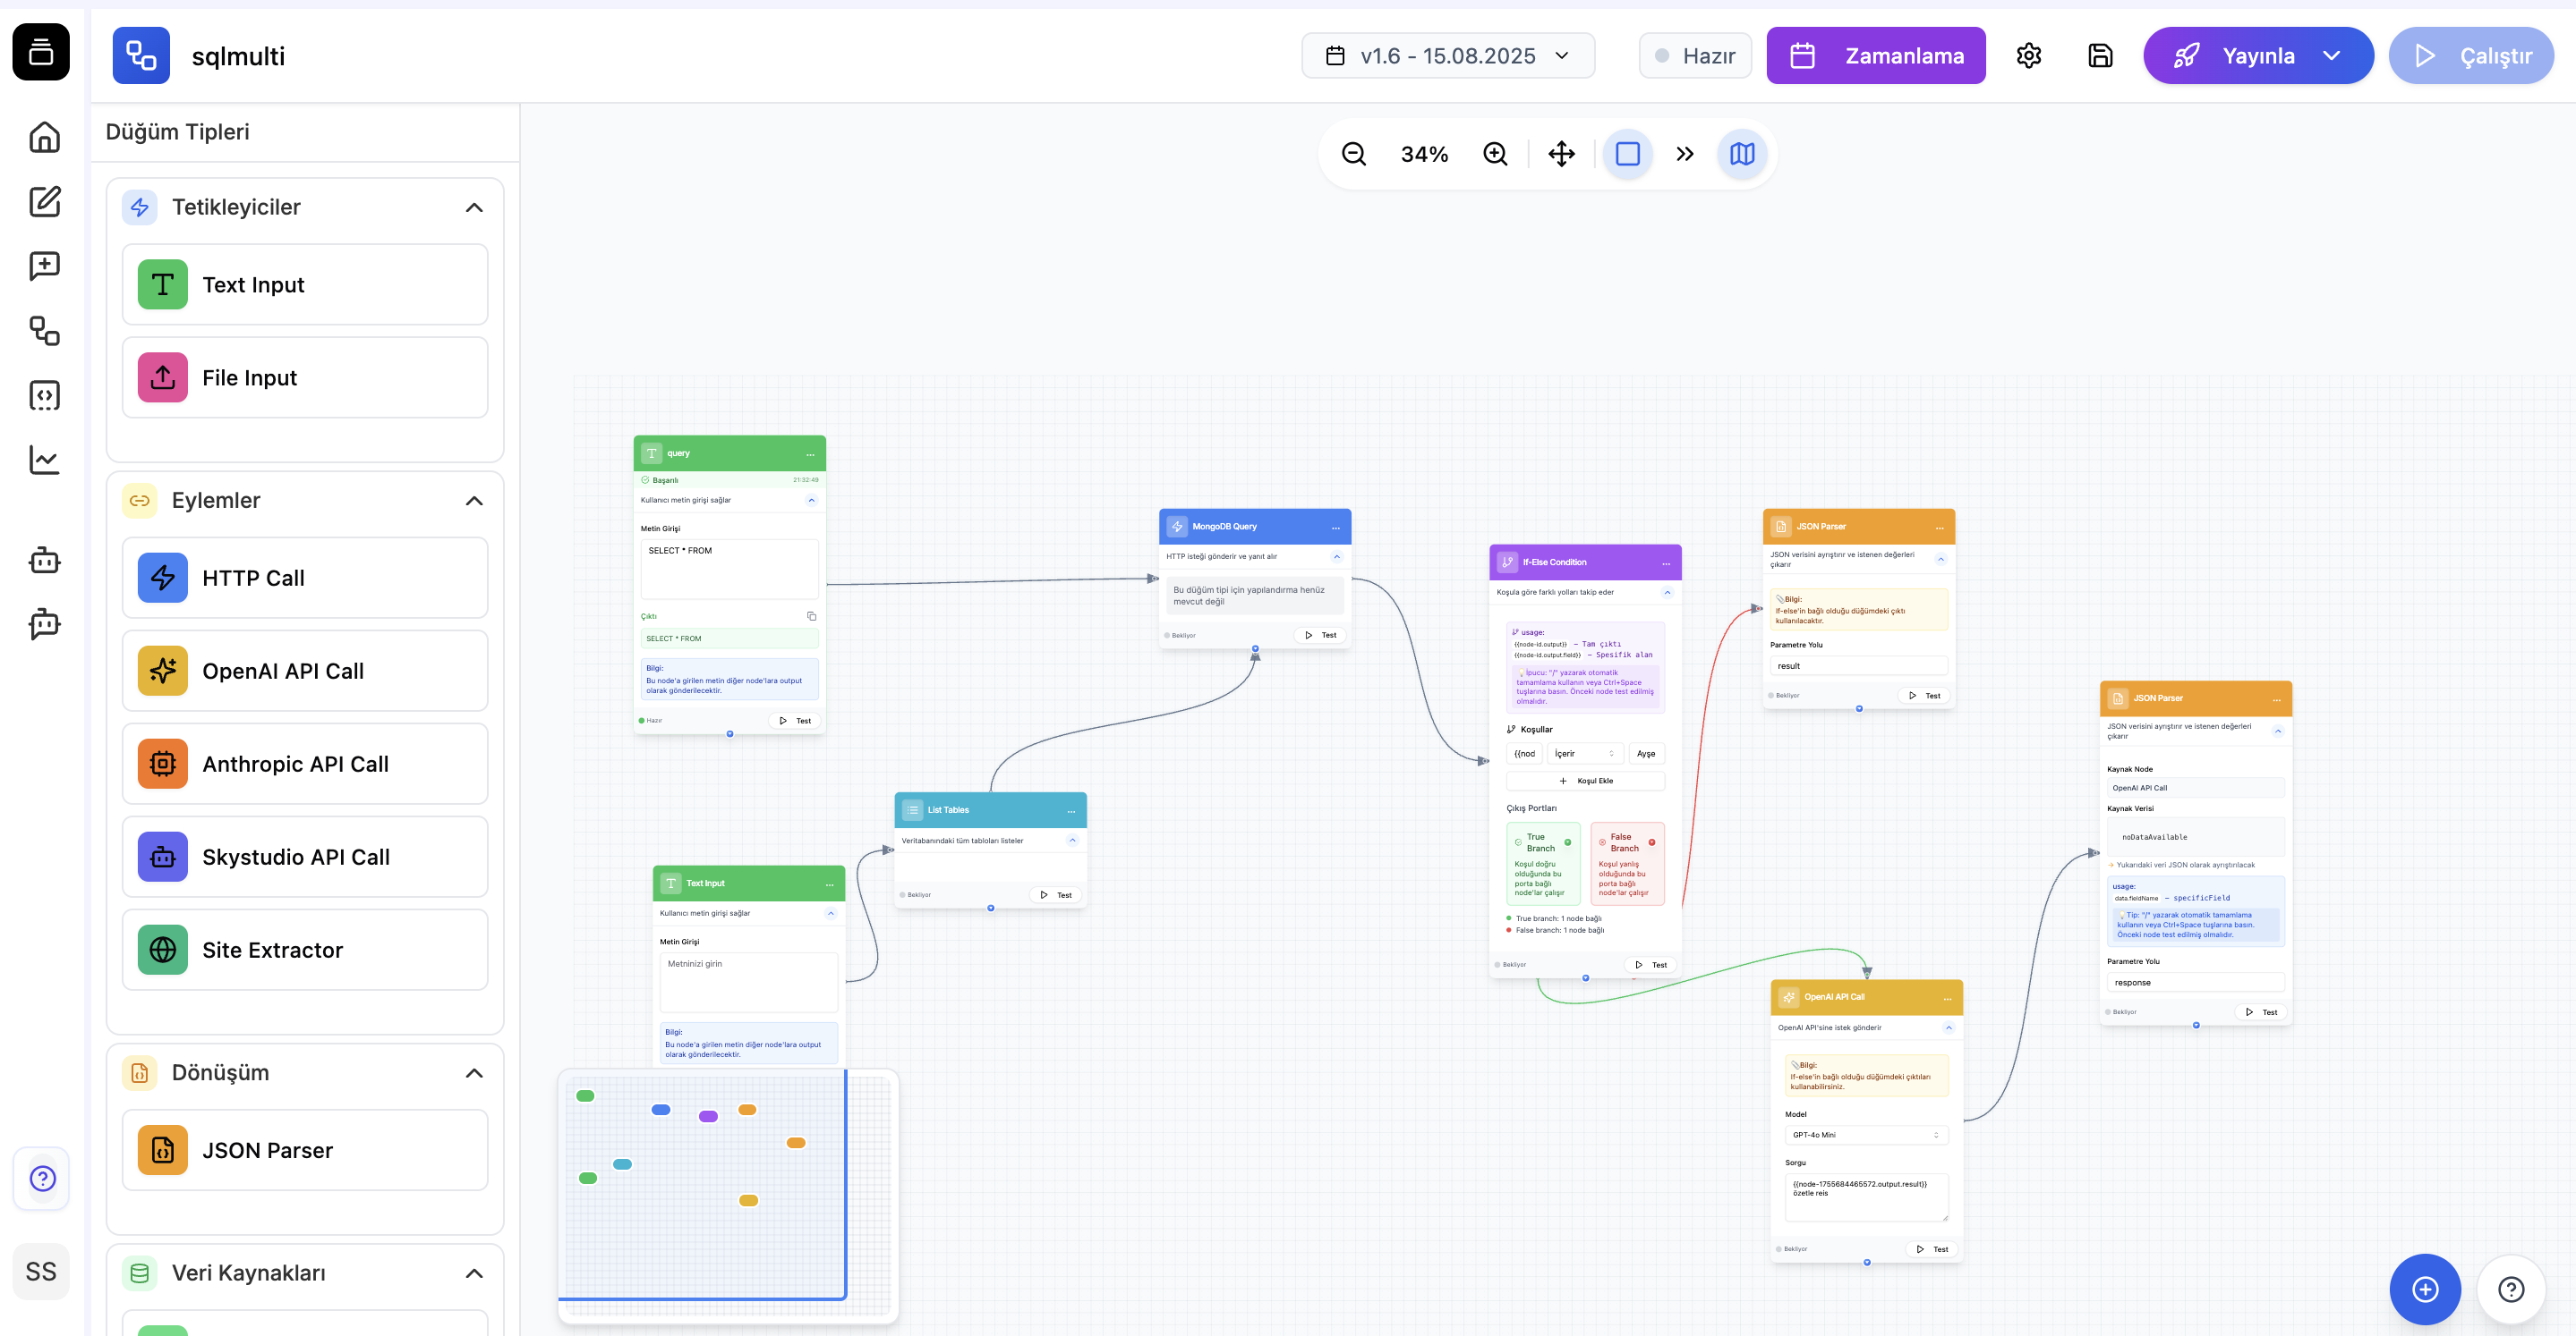This screenshot has width=2576, height=1336.
Task: Collapse the Eylemler section
Action: 474,500
